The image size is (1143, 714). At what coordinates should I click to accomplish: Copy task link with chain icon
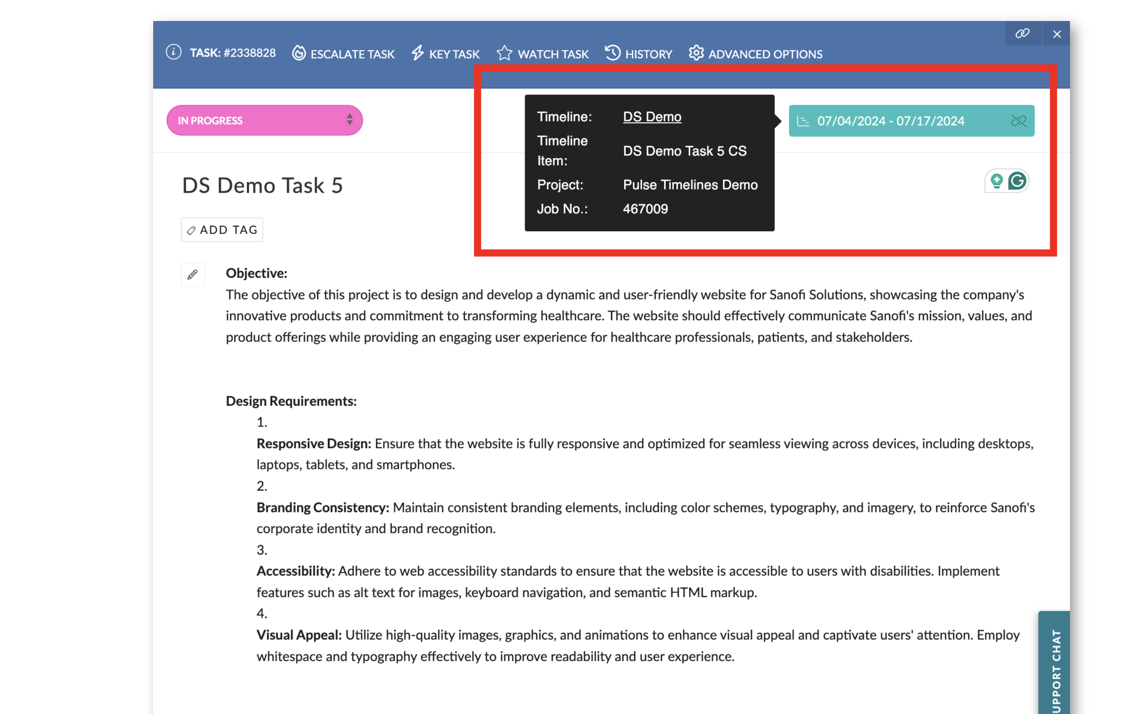pyautogui.click(x=1023, y=34)
